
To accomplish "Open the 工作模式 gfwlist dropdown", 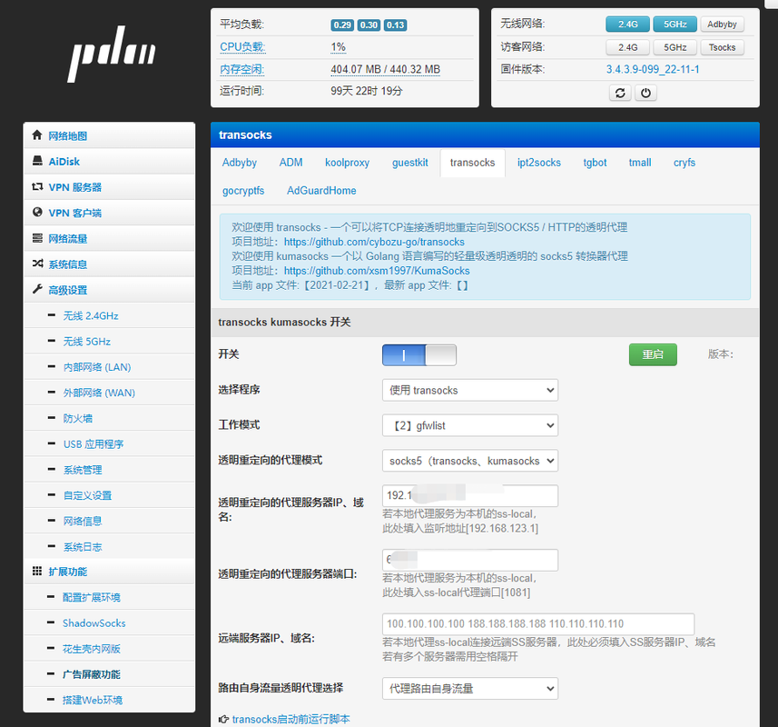I will [x=470, y=425].
